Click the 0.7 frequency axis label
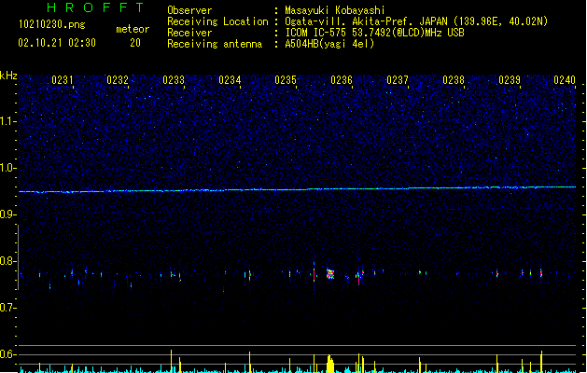 click(7, 308)
